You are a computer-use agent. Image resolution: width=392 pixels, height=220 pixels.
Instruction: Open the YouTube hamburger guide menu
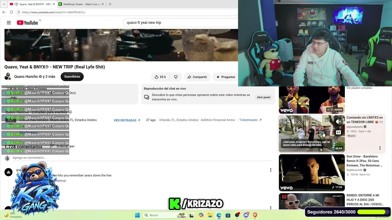tap(9, 23)
